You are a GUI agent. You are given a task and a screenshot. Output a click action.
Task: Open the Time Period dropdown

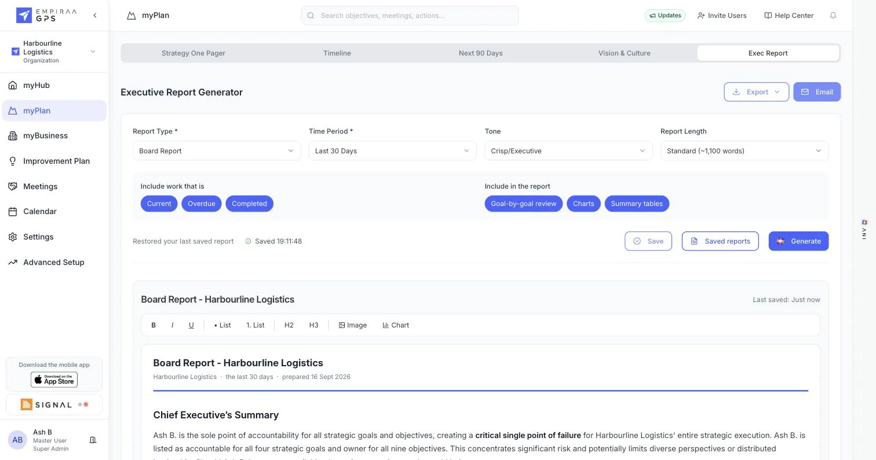coord(392,151)
